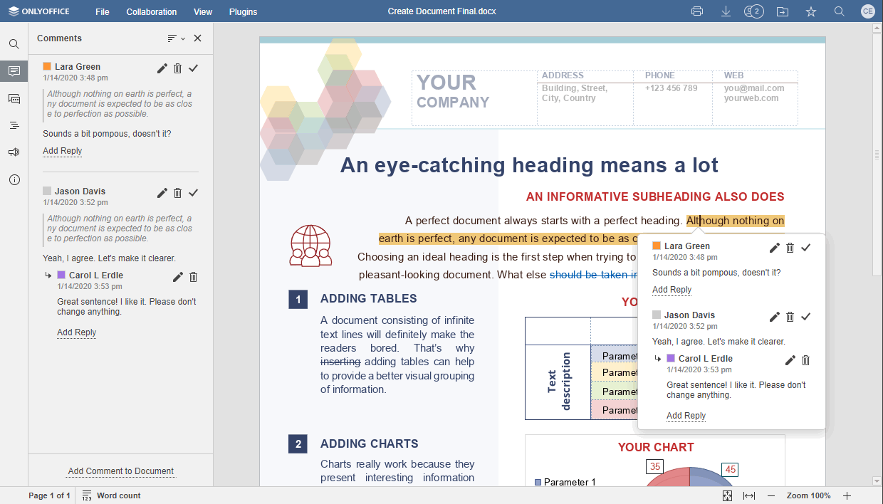The height and width of the screenshot is (504, 883).
Task: Delete Carol L Erdle's reply in the popup
Action: pos(805,360)
